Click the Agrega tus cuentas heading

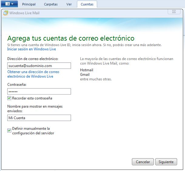[71, 39]
